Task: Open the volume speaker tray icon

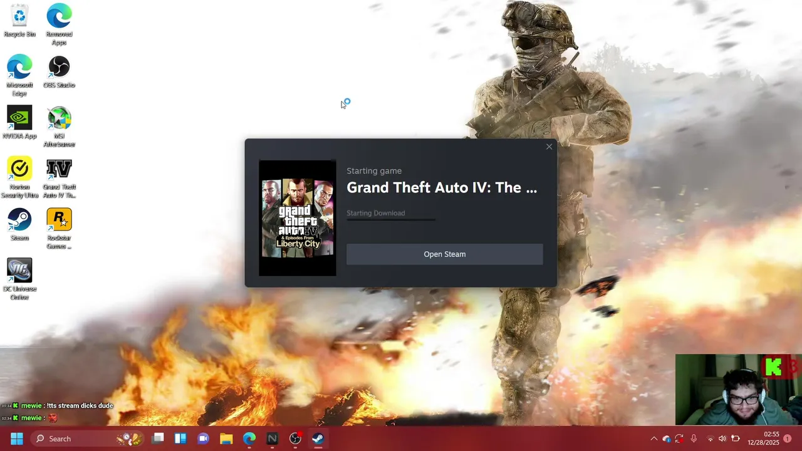Action: pos(722,438)
